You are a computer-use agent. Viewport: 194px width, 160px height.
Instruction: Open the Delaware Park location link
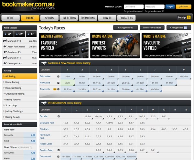coord(47,123)
